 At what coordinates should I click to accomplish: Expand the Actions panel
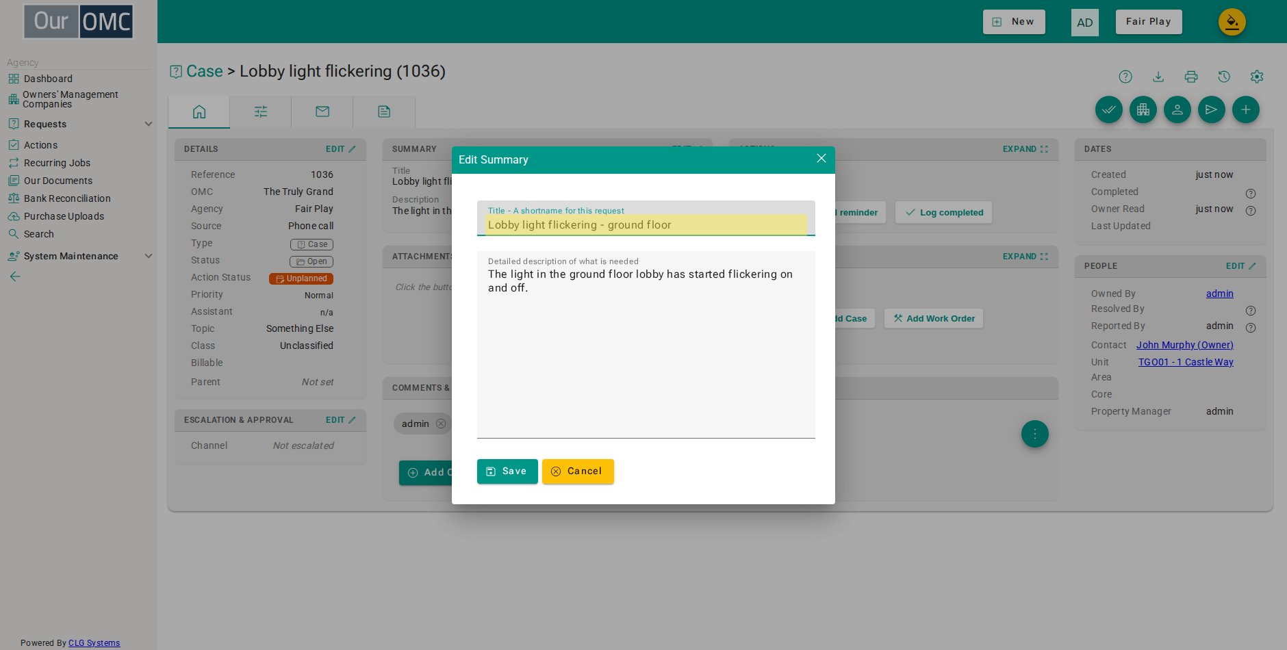coord(1025,149)
